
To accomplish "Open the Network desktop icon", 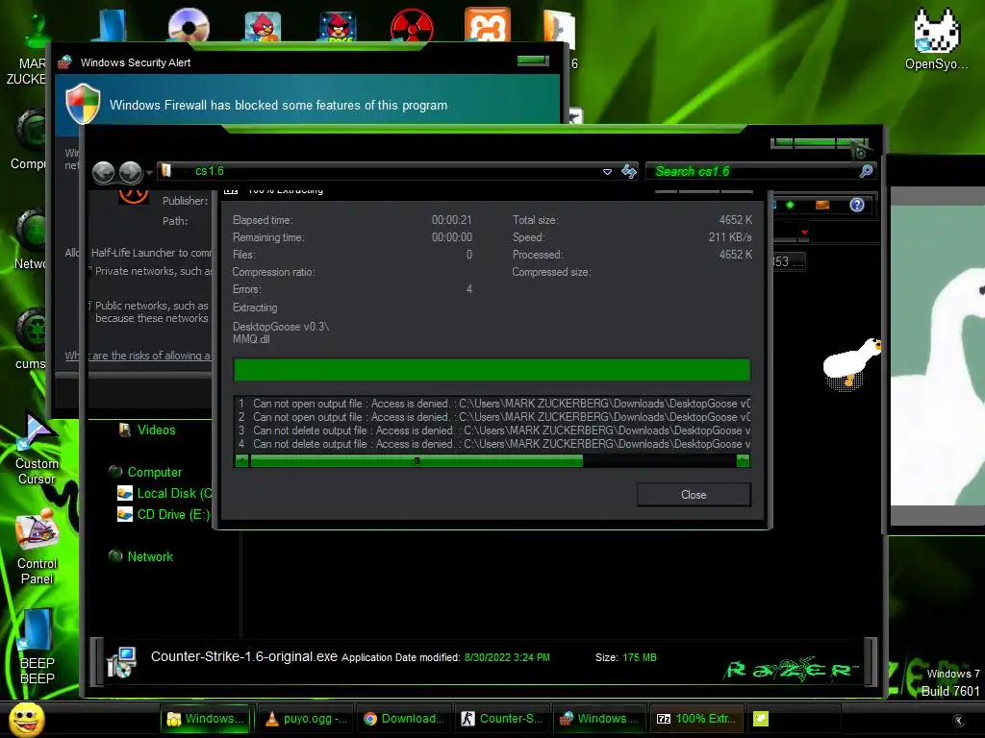I will [30, 239].
